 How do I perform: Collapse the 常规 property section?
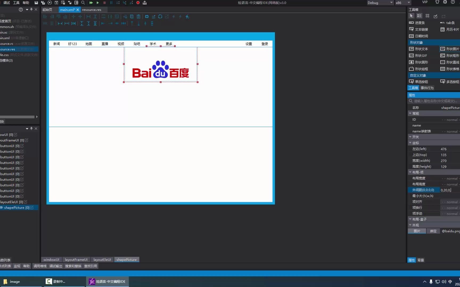(410, 113)
